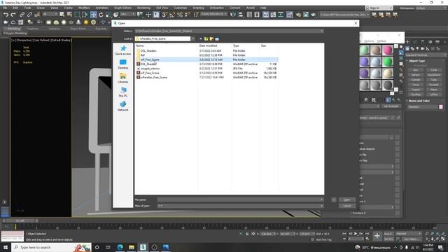Screen dimensions: 448x252
Task: Open Material Editor from main toolbar
Action: 289,15
